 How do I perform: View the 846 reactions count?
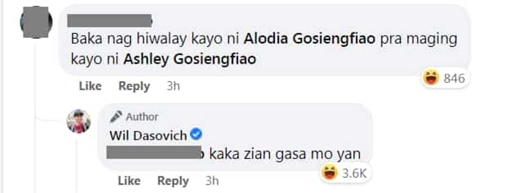click(454, 78)
